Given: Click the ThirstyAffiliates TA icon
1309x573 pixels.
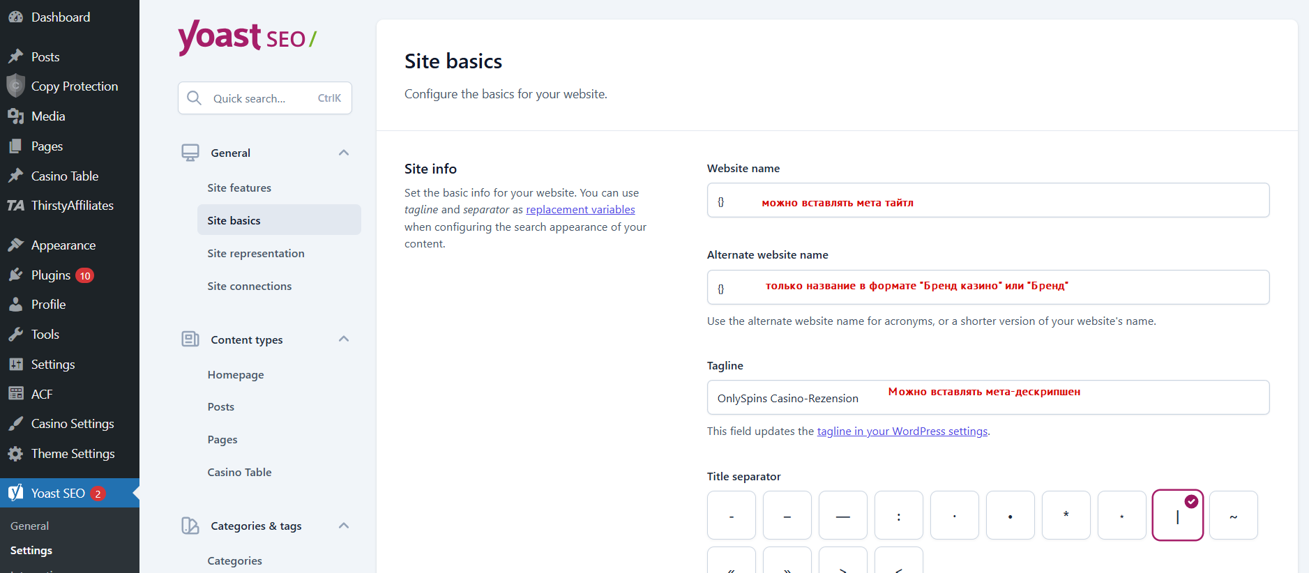Looking at the screenshot, I should [15, 206].
